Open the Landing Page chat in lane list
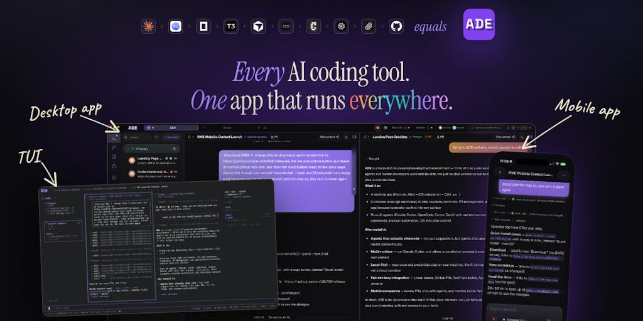 click(x=151, y=160)
